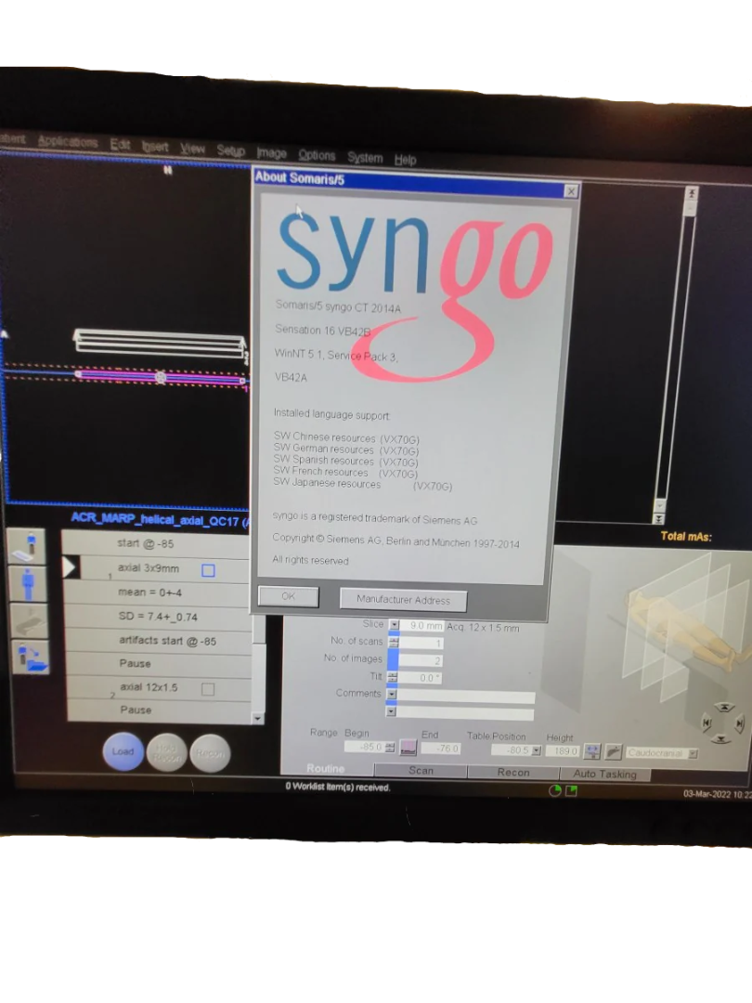Adjust the No. of scans stepper
Viewport: 752px width, 1003px height.
[x=394, y=643]
